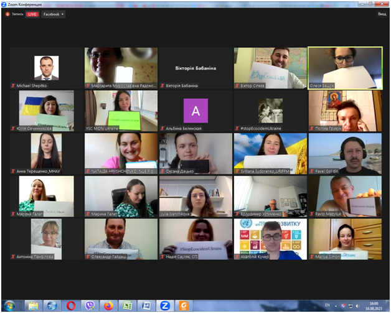The height and width of the screenshot is (313, 391).
Task: Open Viber from the taskbar
Action: pos(90,306)
